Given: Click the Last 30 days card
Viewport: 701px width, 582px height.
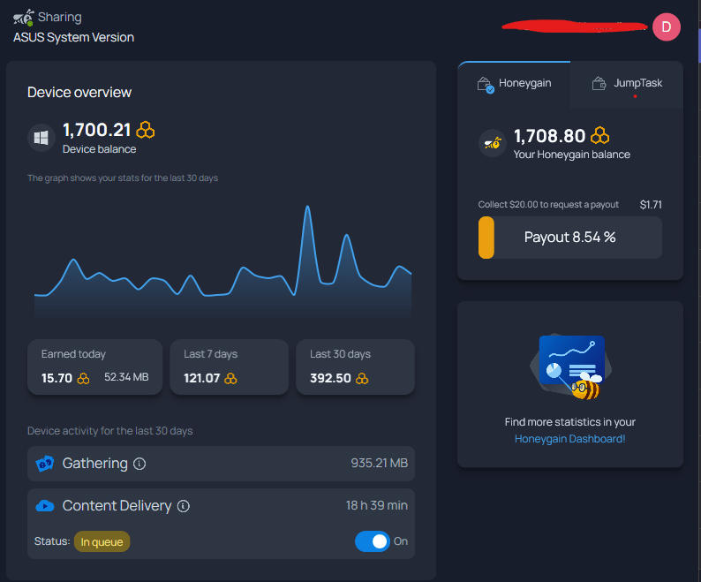Looking at the screenshot, I should pos(356,367).
